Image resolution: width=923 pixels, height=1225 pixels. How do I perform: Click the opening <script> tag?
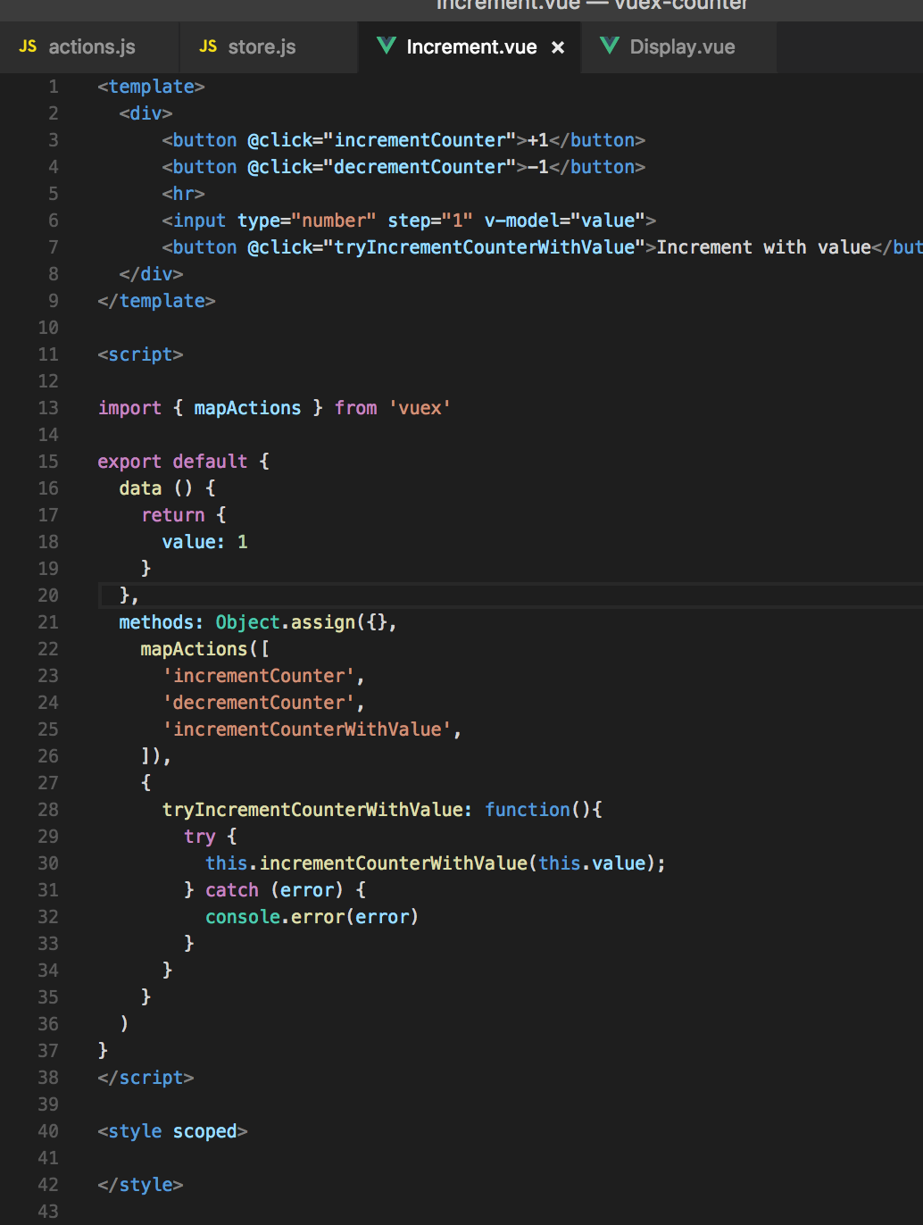click(x=141, y=354)
